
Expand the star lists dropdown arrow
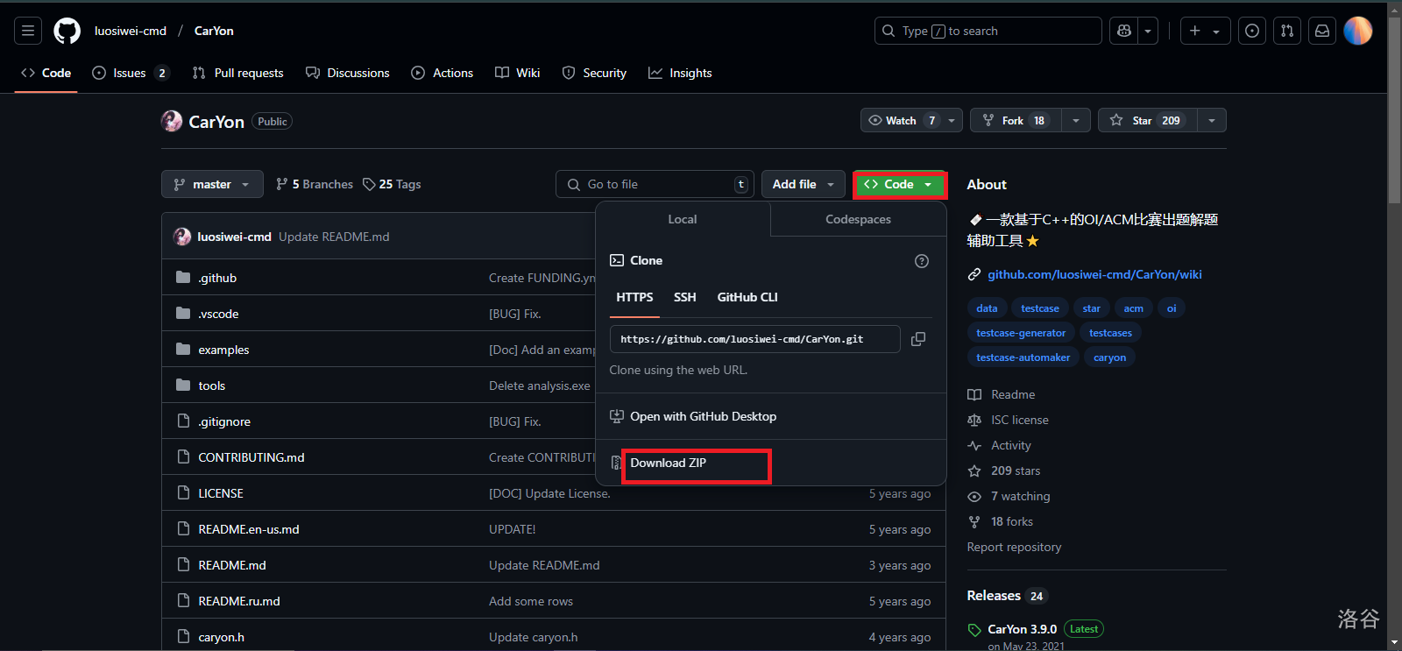click(1212, 120)
